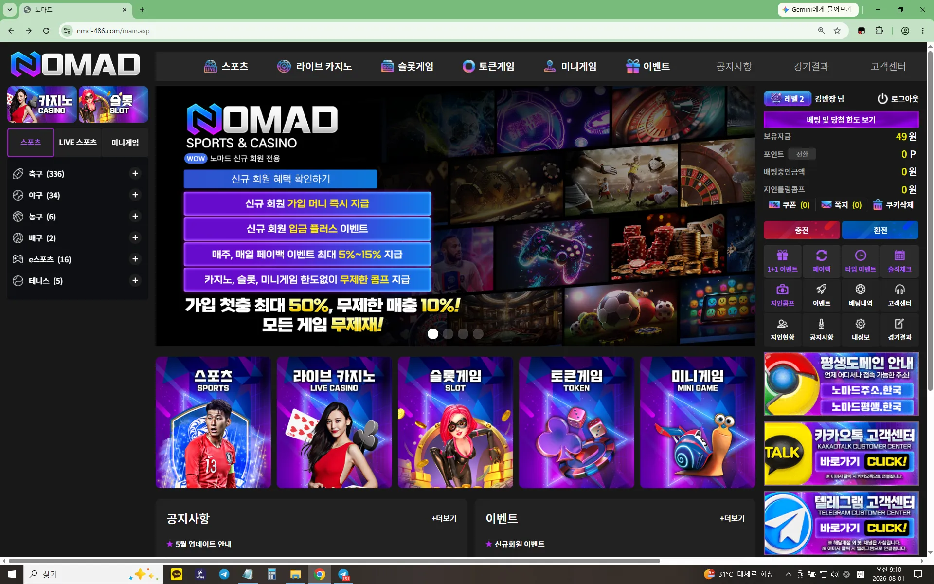Open the 내정보 gear icon
The height and width of the screenshot is (584, 934).
coord(861,324)
